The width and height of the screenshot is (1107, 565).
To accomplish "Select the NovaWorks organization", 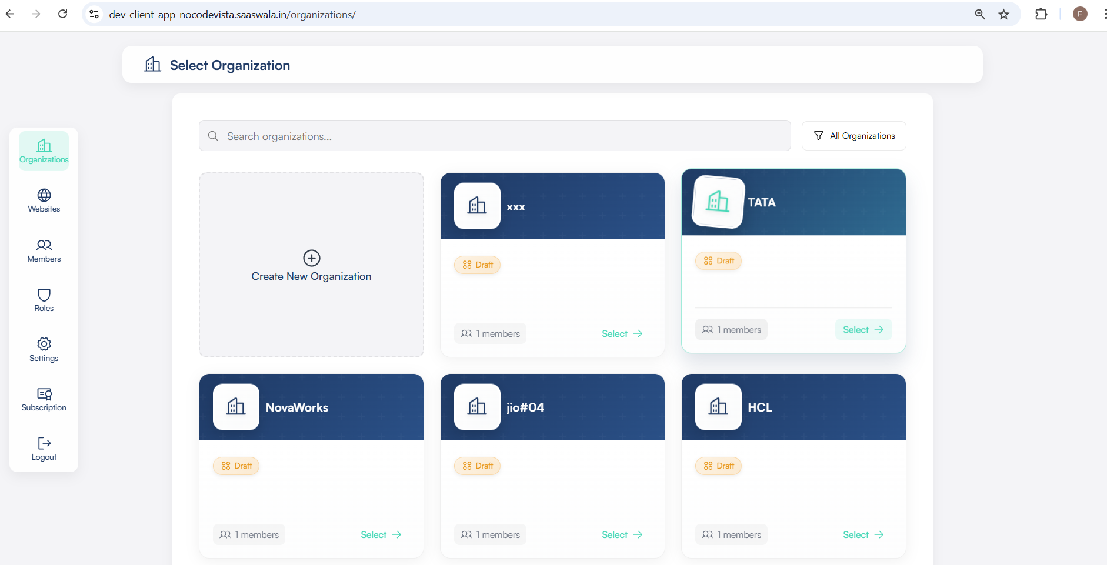I will pyautogui.click(x=381, y=535).
